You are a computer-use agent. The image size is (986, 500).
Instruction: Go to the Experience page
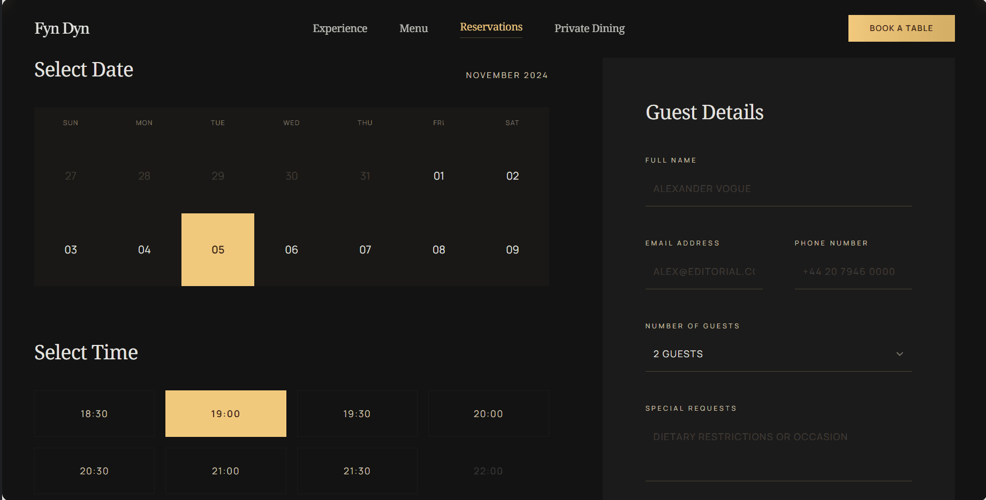(x=339, y=28)
